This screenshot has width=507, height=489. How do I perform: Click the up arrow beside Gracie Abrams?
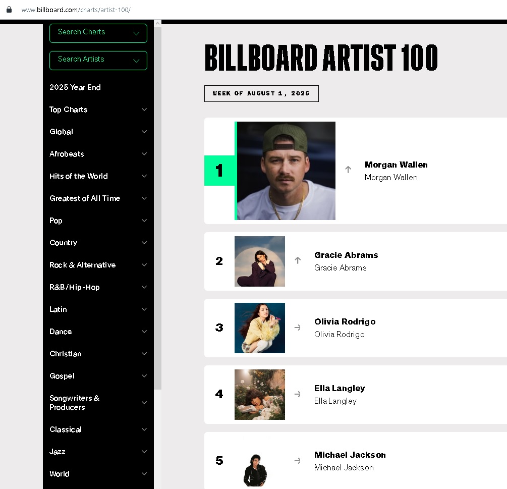[x=298, y=260]
